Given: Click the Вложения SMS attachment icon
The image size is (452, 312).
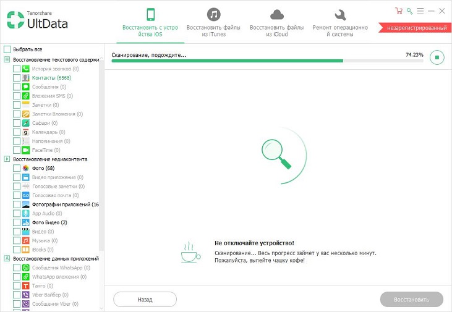Looking at the screenshot, I should (25, 96).
